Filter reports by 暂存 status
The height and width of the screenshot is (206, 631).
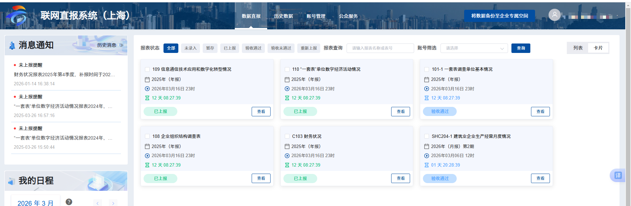(x=210, y=48)
